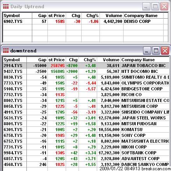The width and height of the screenshot is (171, 171).
Task: Click volume 17,202,300 for Softbank
Action: (x=109, y=153)
